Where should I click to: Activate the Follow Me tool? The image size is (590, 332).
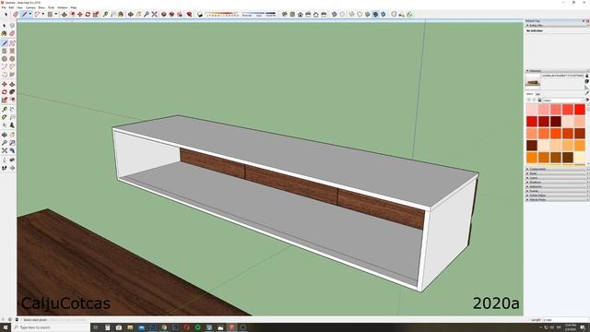coord(12,92)
